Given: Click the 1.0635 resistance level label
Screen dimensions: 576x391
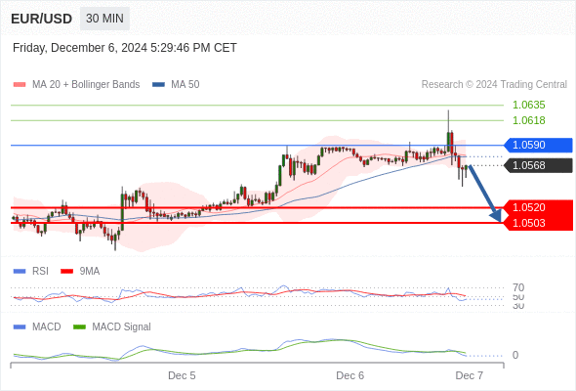Looking at the screenshot, I should pos(528,105).
